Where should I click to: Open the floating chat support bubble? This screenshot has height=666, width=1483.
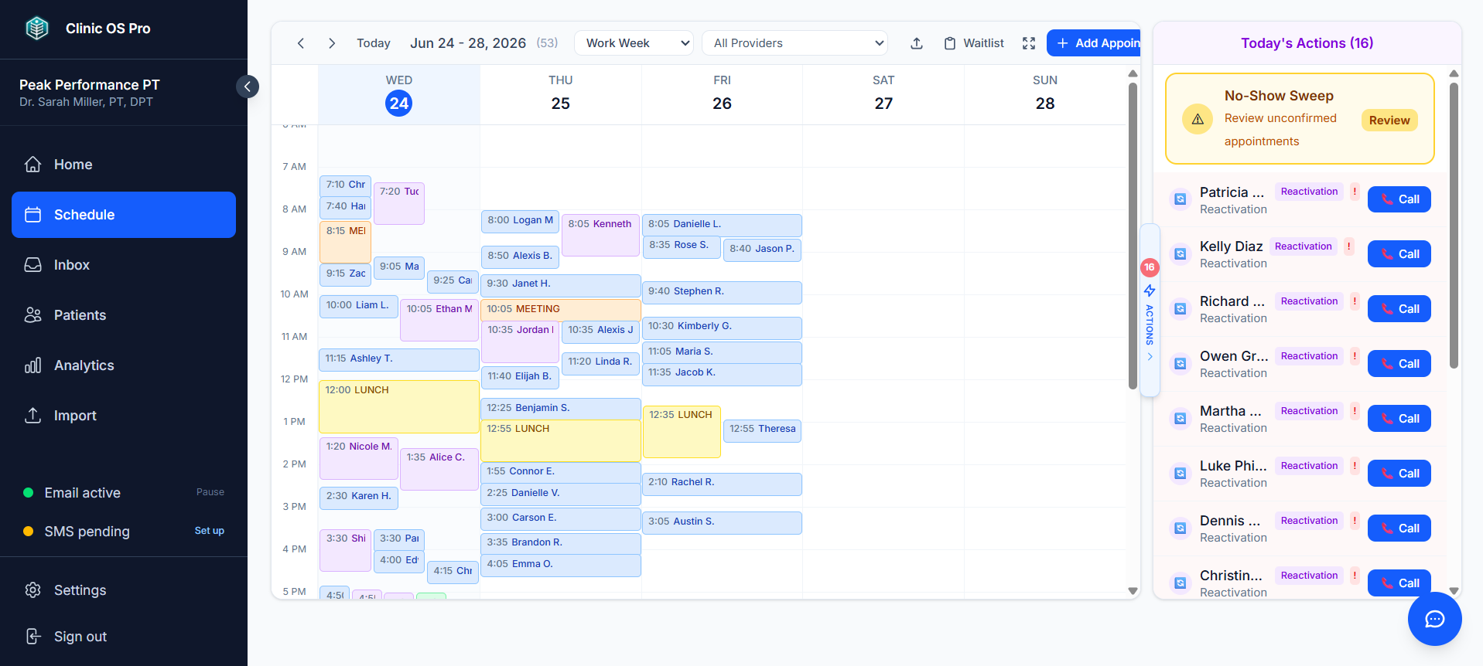[x=1434, y=619]
